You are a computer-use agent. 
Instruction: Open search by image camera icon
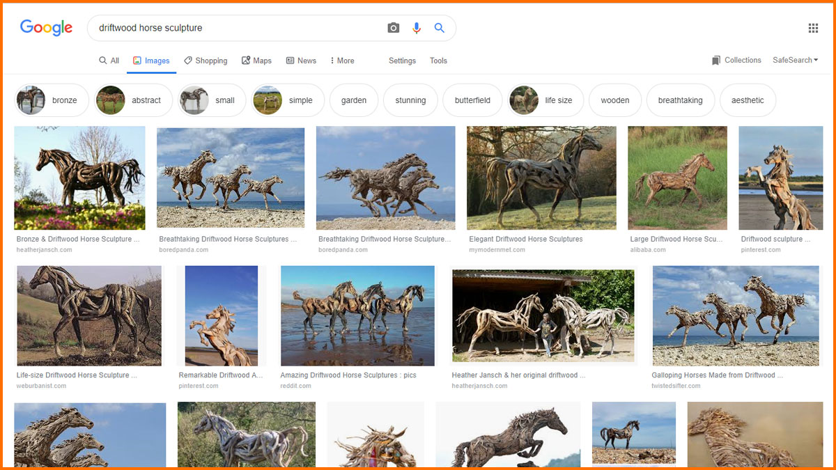tap(394, 28)
